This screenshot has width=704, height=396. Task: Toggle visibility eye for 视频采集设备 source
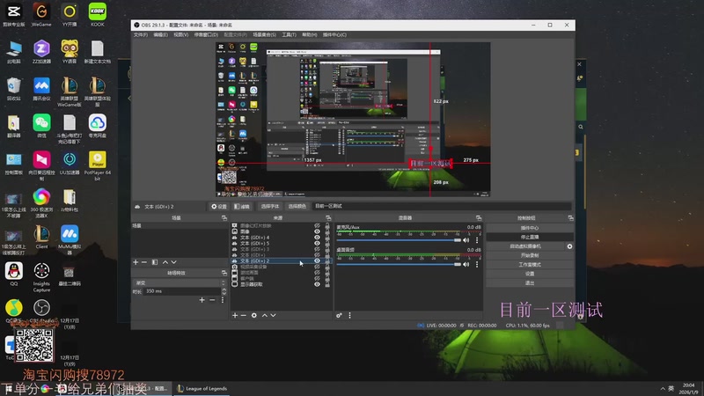pos(317,267)
